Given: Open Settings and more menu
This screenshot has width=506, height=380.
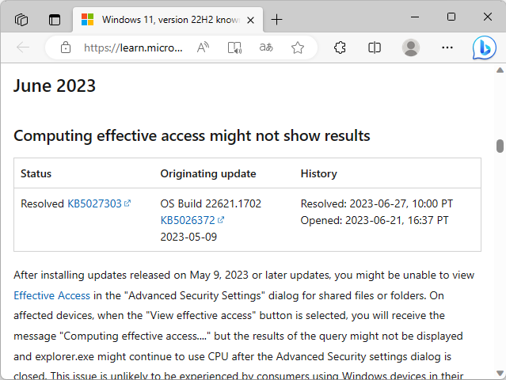Looking at the screenshot, I should click(447, 47).
